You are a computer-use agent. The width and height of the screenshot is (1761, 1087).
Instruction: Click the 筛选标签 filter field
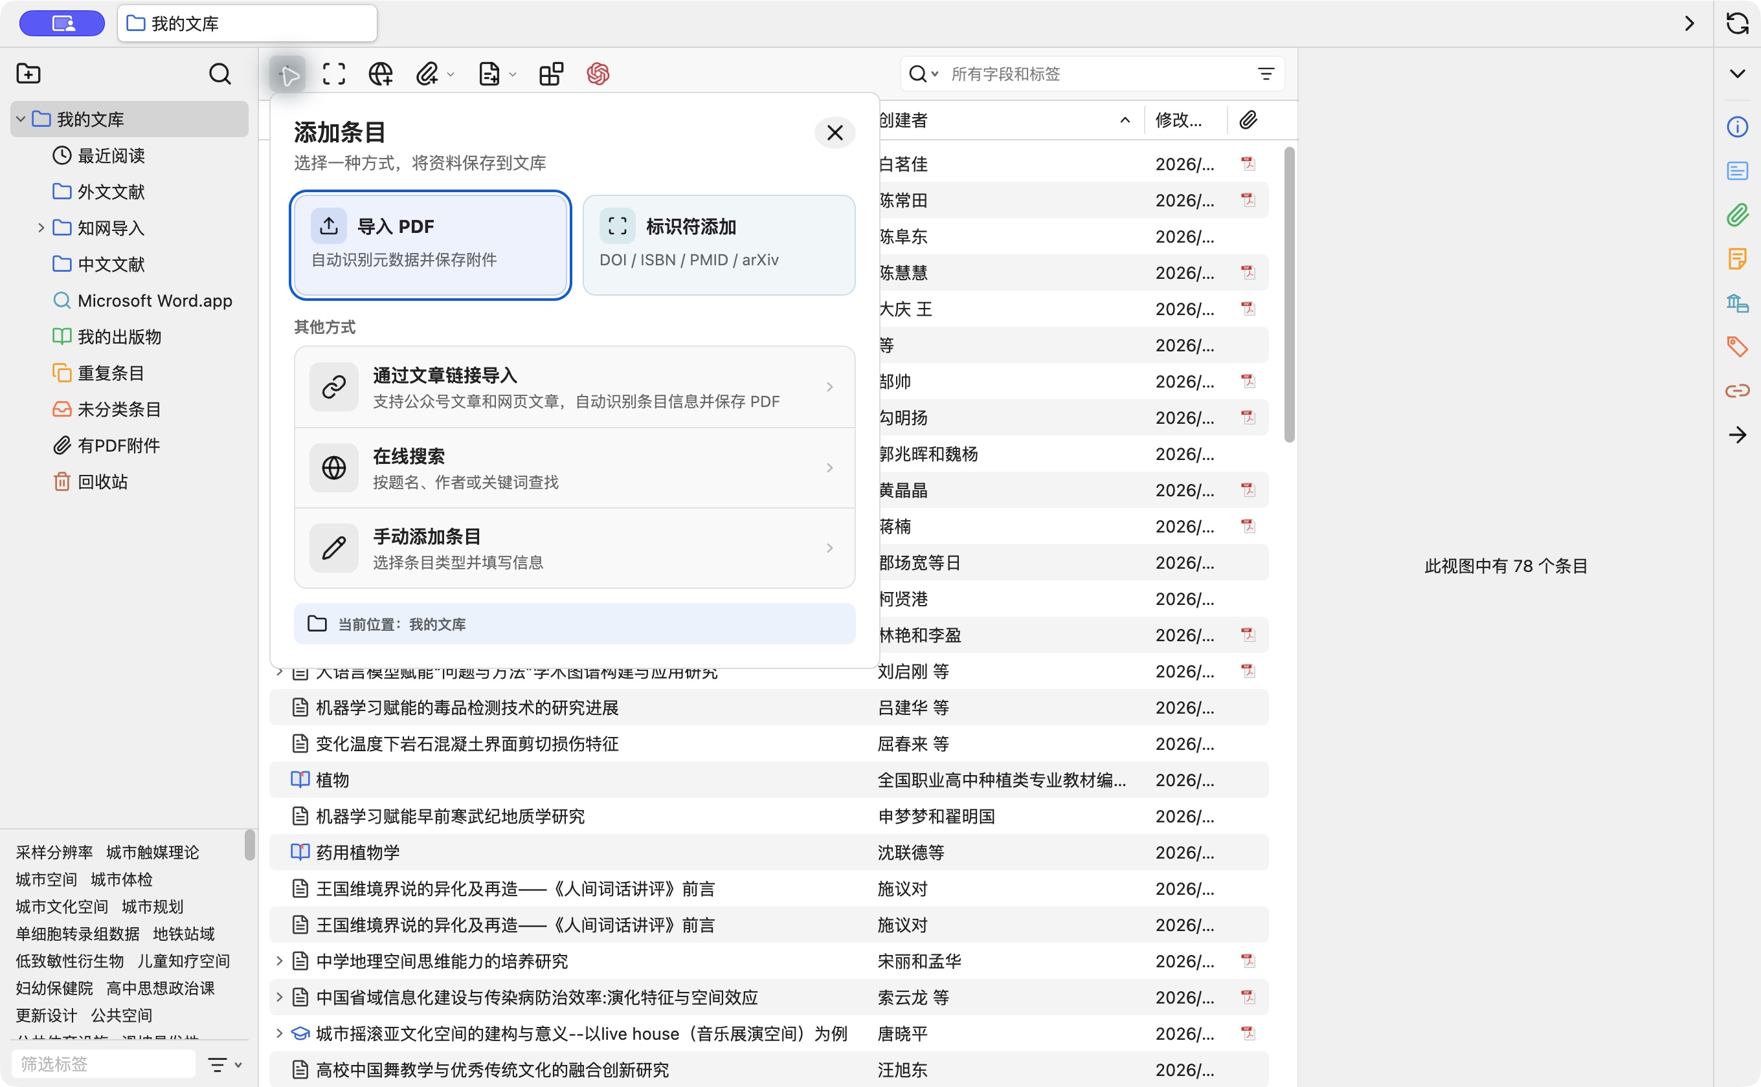(104, 1064)
